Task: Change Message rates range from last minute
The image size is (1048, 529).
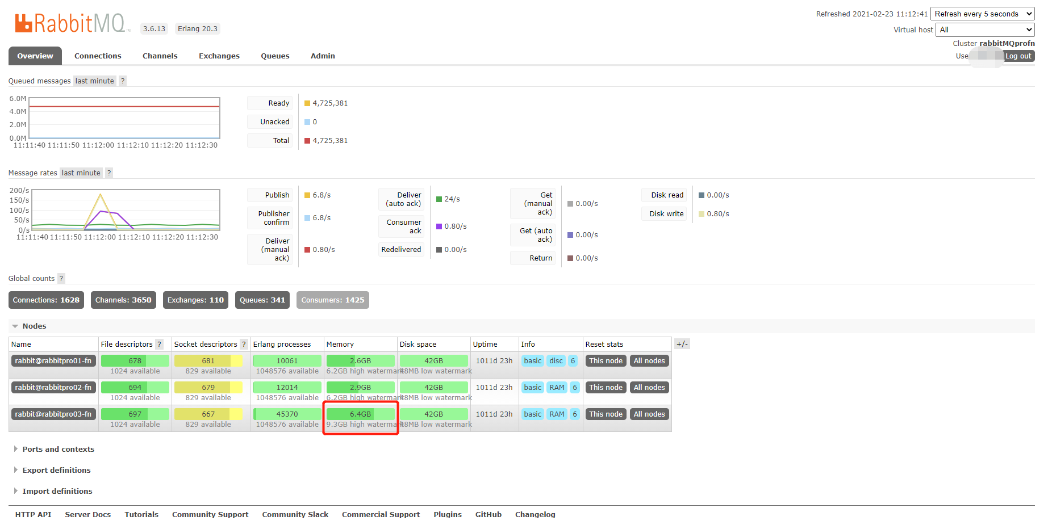Action: click(81, 173)
